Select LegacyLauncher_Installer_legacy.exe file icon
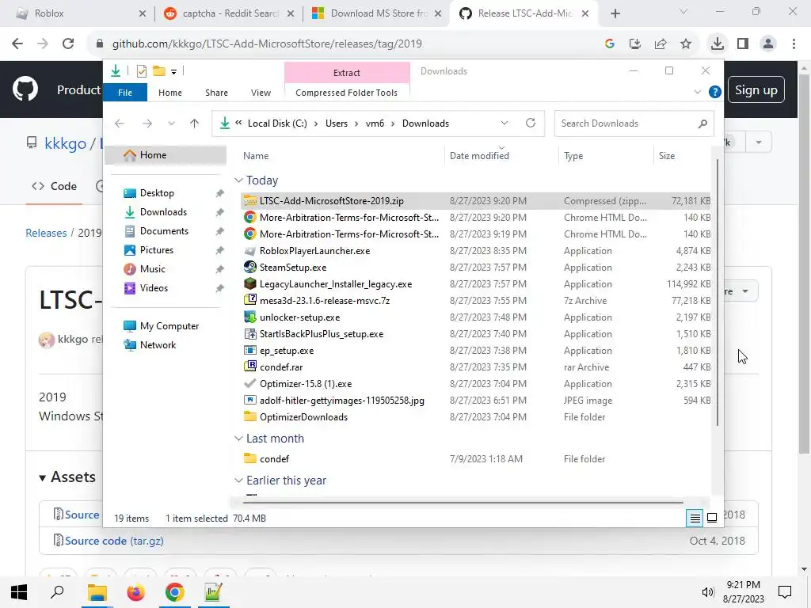Screen dimensions: 811x608 click(x=249, y=284)
